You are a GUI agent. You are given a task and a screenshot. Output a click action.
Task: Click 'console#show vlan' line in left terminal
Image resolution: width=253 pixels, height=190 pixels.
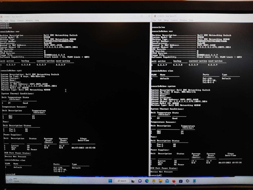(15, 160)
